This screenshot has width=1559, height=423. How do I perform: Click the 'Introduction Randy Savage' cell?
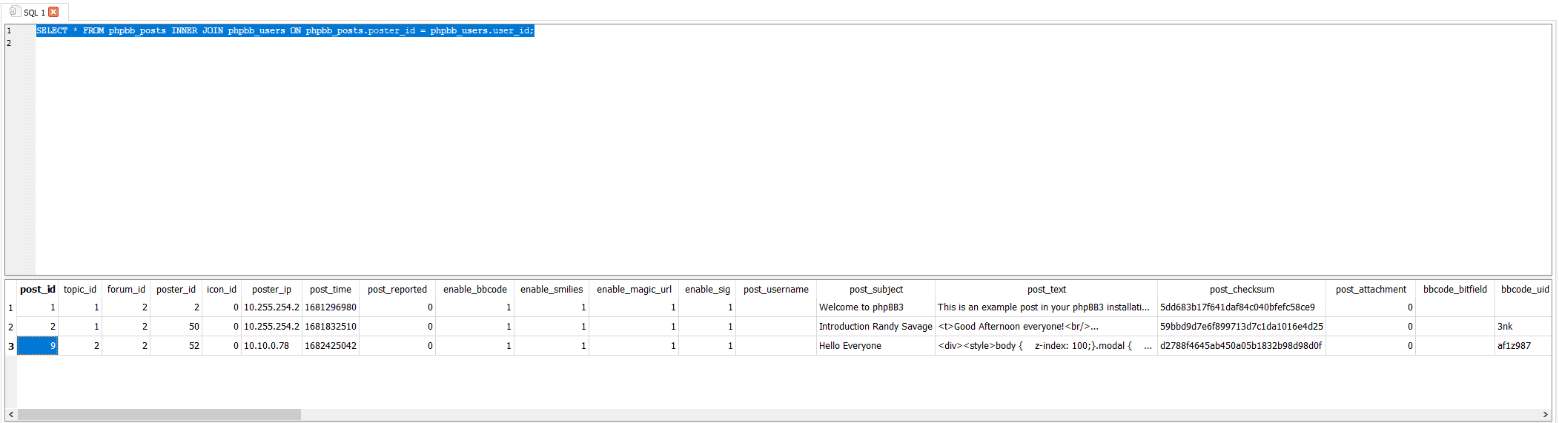coord(875,327)
